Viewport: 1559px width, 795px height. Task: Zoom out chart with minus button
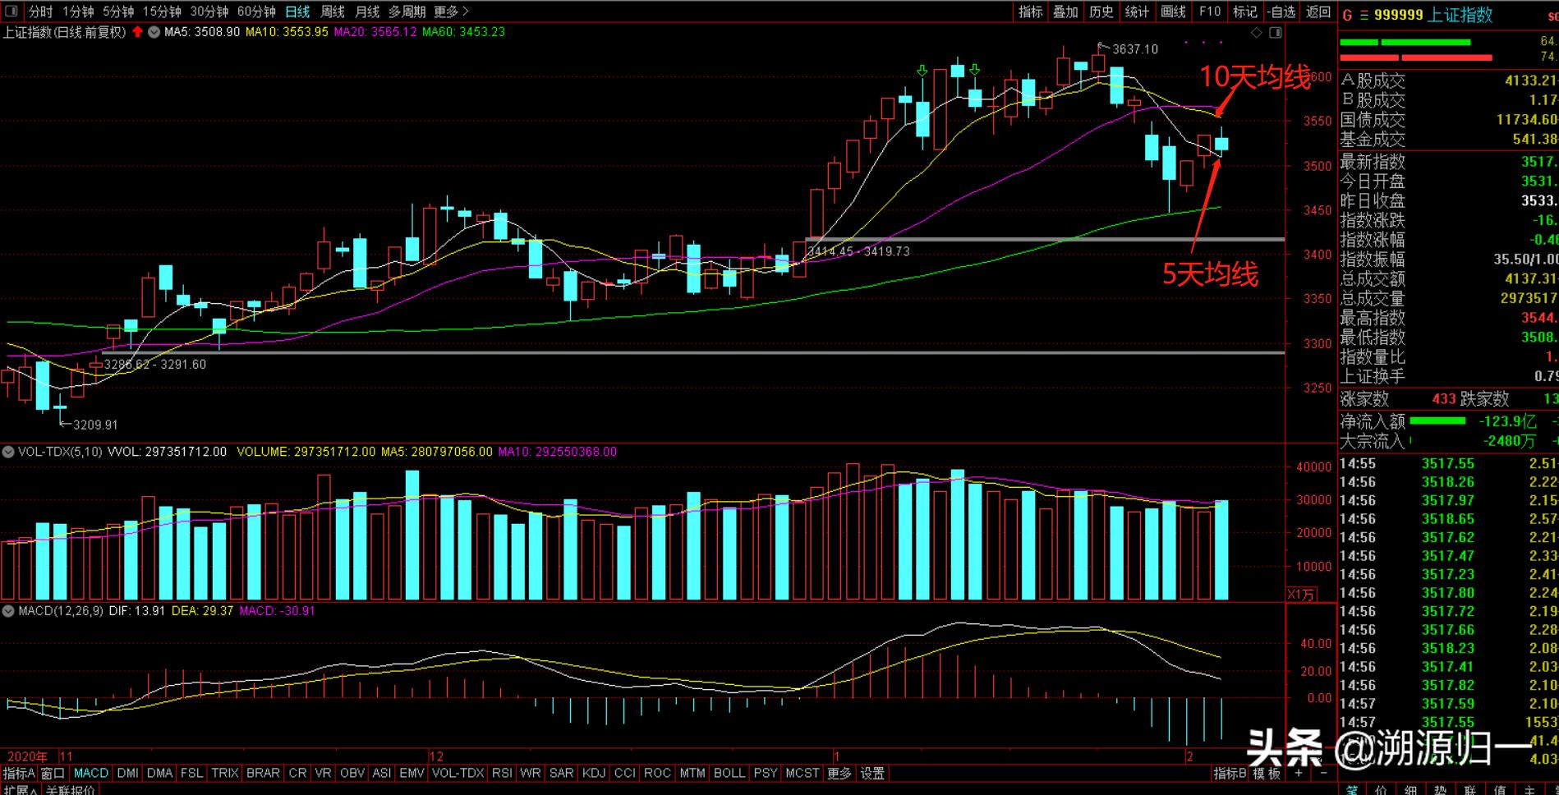[1322, 774]
